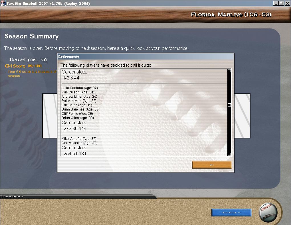Click the retirements list scroll-up arrow

pos(229,71)
